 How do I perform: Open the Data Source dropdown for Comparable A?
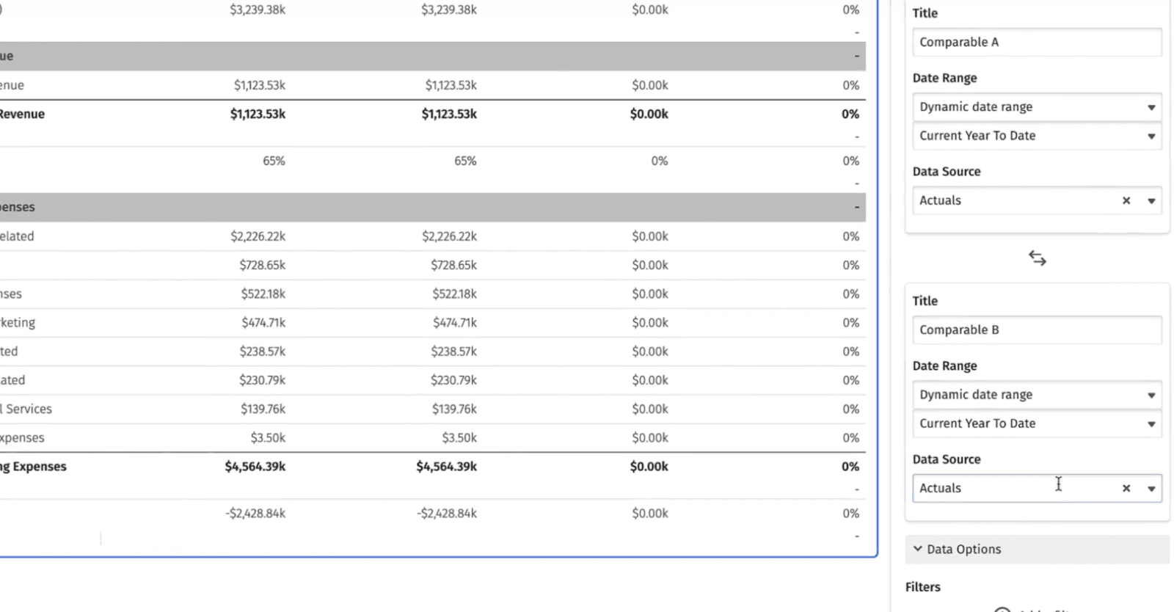[x=1151, y=200]
